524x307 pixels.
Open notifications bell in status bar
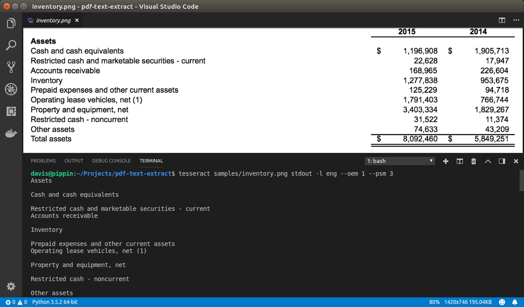pos(515,302)
